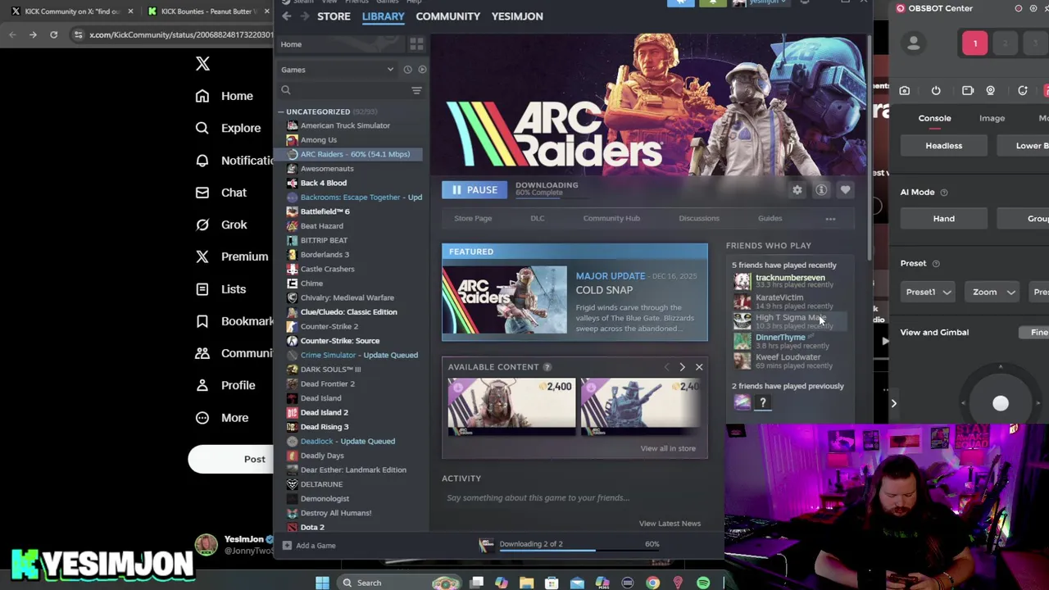
Task: Open the Preset1 dropdown in OBSBOT
Action: [x=929, y=293]
